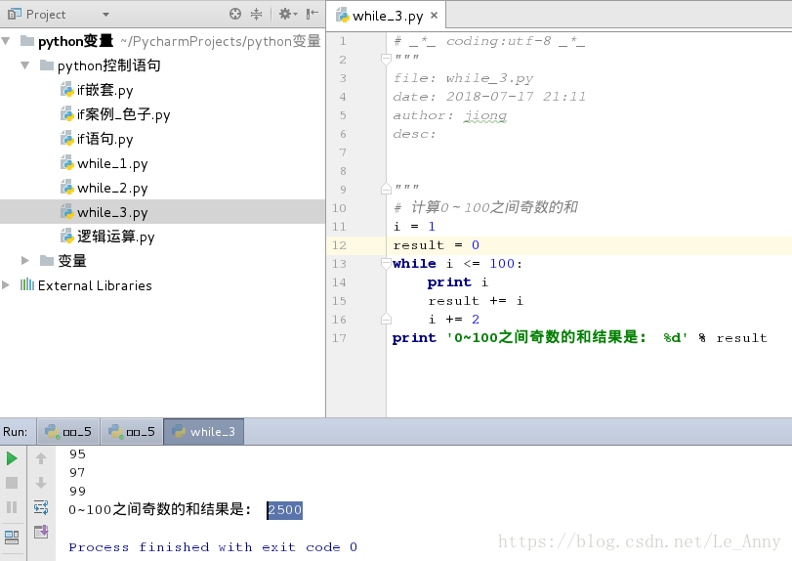This screenshot has width=792, height=561.
Task: Select the 变量 folder
Action: (x=63, y=261)
